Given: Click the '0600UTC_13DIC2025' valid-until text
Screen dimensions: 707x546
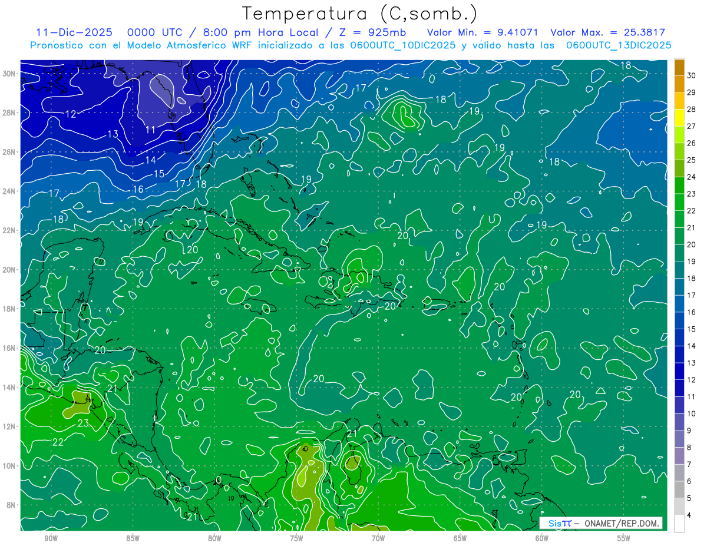Looking at the screenshot, I should click(x=619, y=45).
